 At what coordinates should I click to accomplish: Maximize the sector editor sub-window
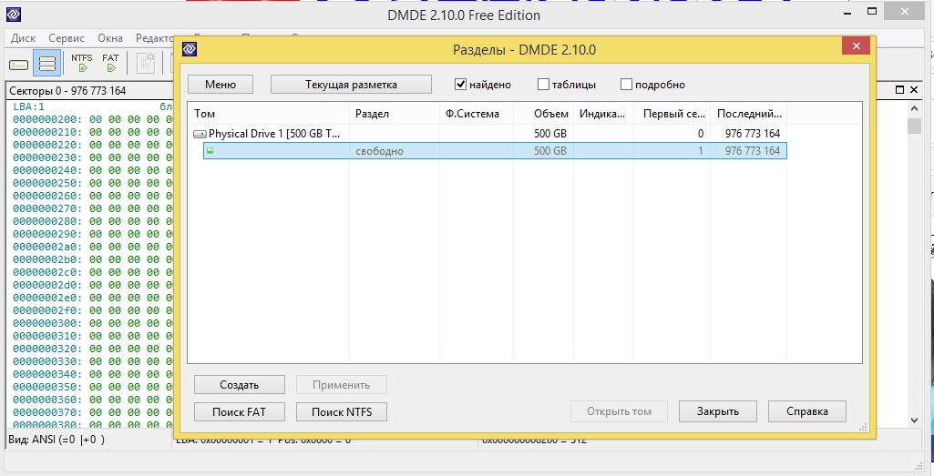(900, 90)
